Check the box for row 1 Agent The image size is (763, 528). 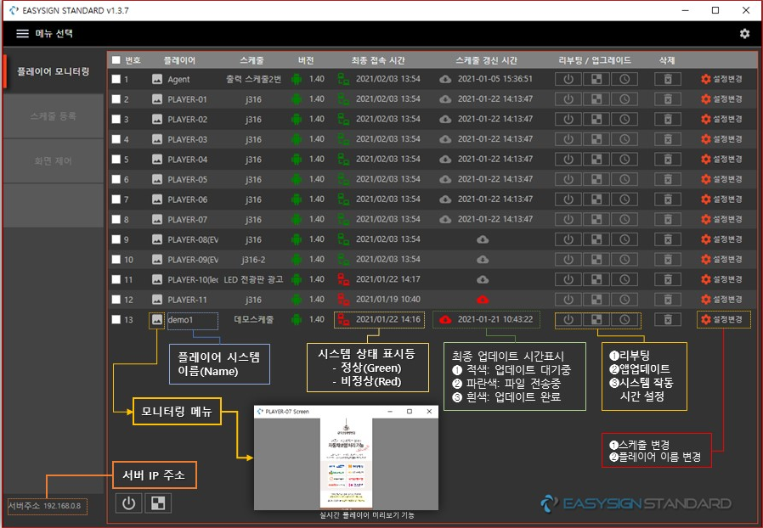(x=116, y=79)
